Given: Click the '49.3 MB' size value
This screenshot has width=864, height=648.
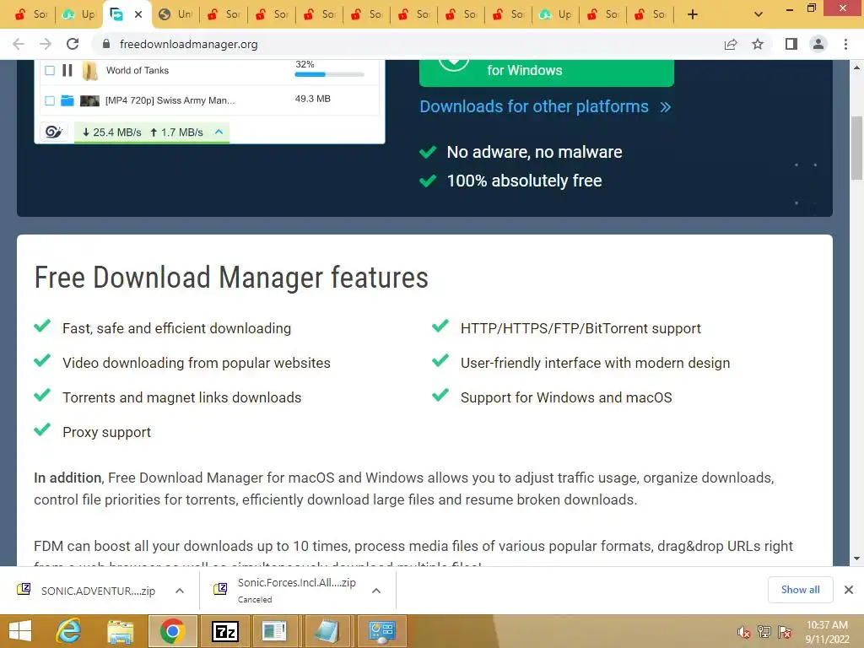Looking at the screenshot, I should point(313,99).
